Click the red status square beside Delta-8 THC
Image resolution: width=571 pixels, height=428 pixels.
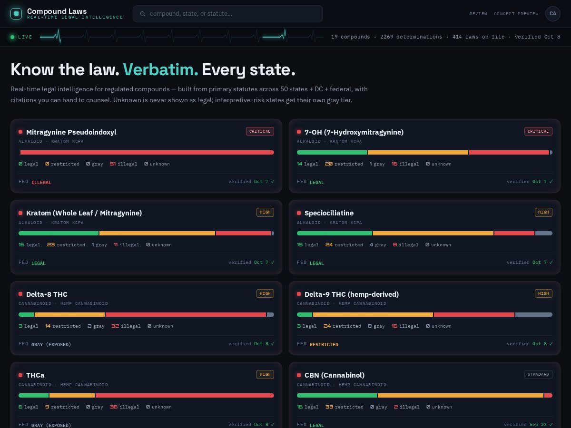coord(20,294)
